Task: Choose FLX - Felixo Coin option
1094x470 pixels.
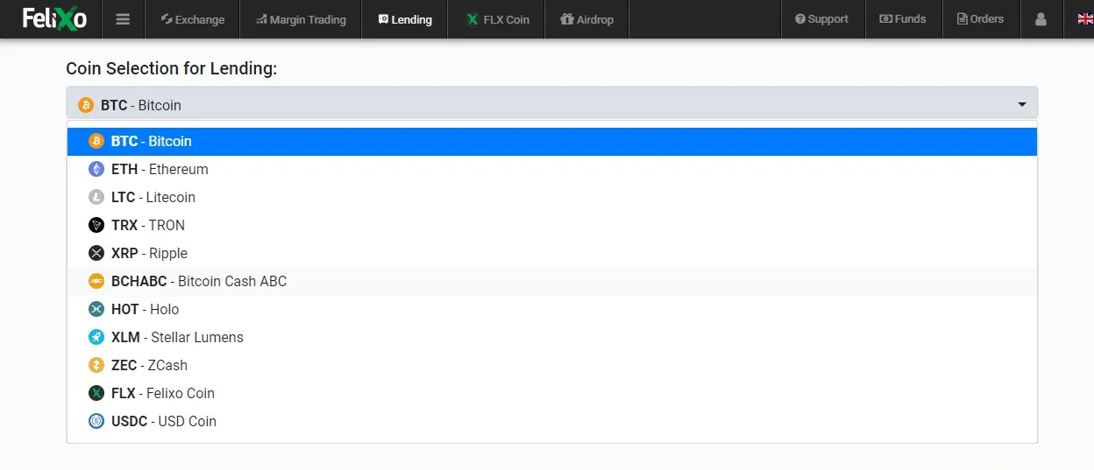Action: (x=552, y=393)
